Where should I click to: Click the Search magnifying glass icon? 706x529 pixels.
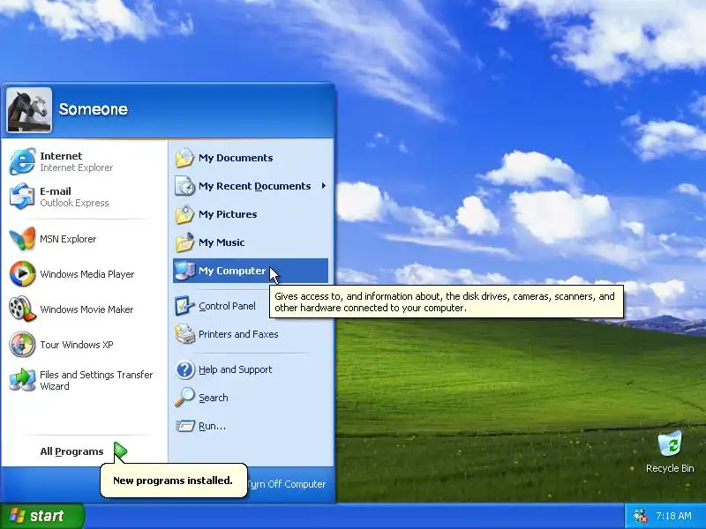pyautogui.click(x=184, y=398)
